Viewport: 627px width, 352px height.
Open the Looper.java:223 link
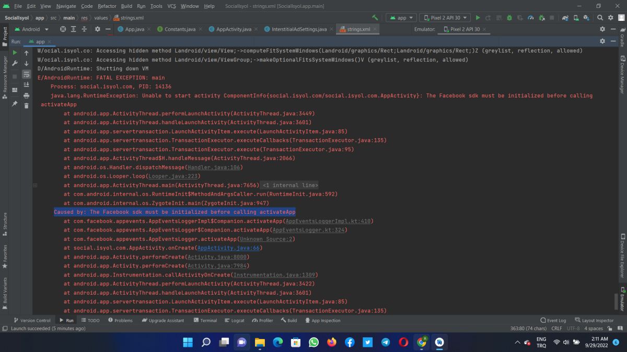pyautogui.click(x=174, y=176)
